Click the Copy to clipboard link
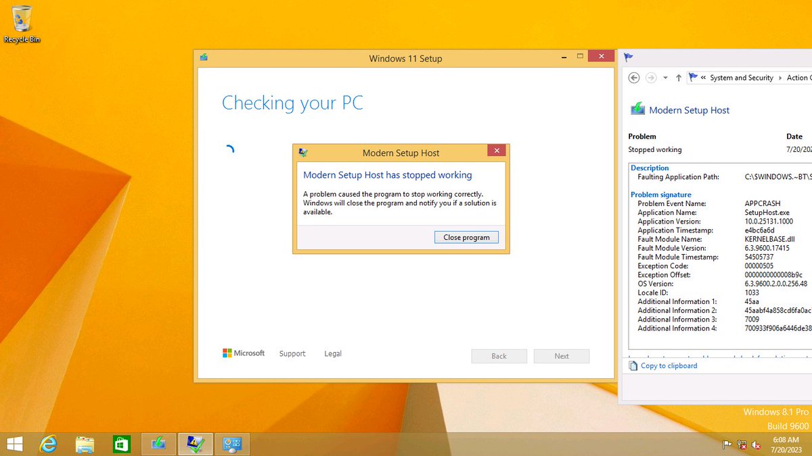812x456 pixels. pyautogui.click(x=669, y=365)
